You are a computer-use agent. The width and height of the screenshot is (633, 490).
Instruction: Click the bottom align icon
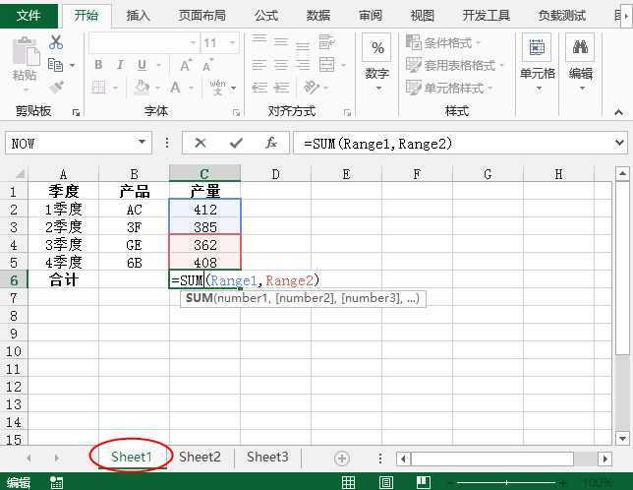[303, 45]
